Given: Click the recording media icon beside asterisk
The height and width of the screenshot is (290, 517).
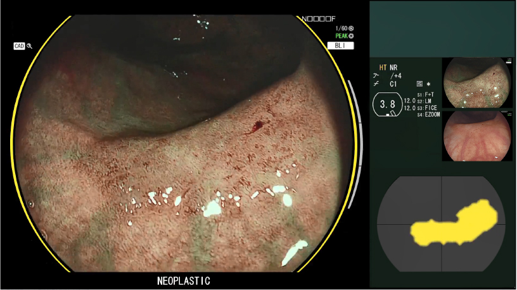Looking at the screenshot, I should point(419,84).
